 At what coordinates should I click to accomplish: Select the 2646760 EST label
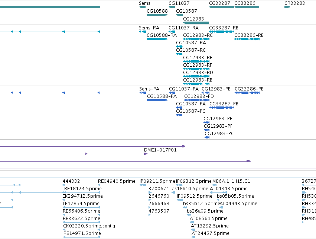[x=159, y=196]
